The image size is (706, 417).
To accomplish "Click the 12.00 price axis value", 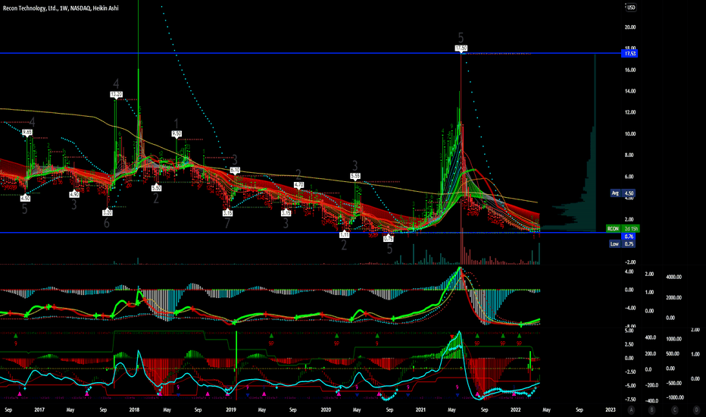I will pyautogui.click(x=630, y=112).
